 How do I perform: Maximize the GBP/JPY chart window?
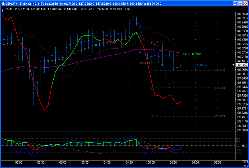pos(240,4)
